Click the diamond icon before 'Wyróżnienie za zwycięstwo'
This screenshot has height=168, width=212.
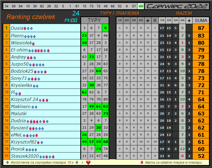(8, 162)
